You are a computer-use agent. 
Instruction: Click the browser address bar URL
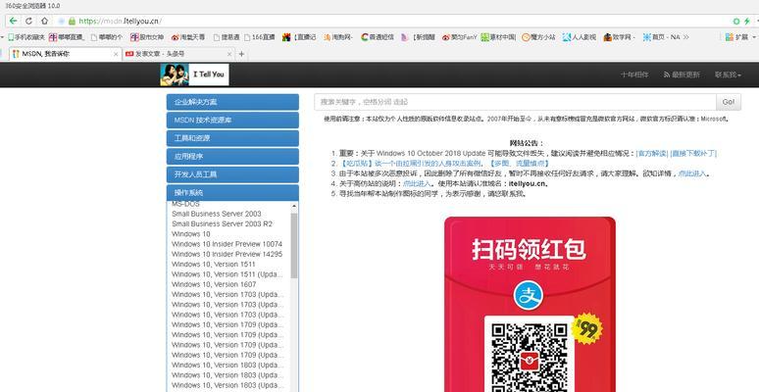[120, 21]
